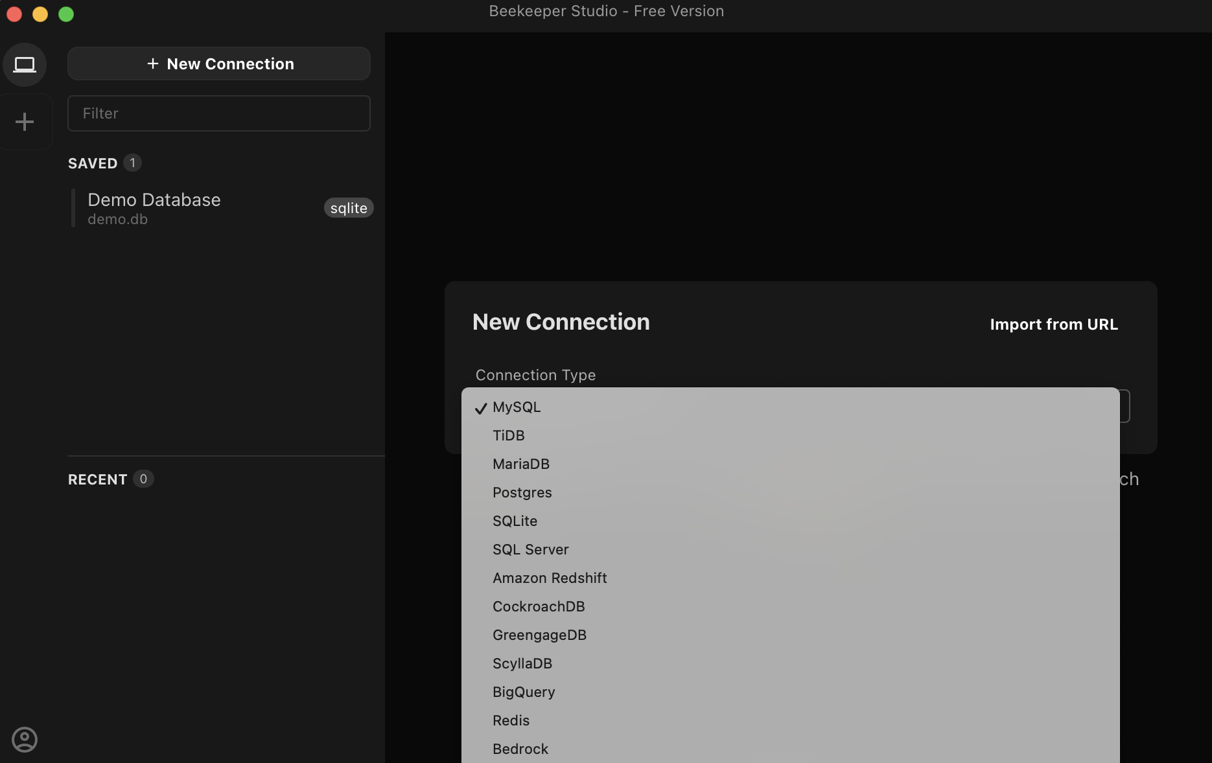Screen dimensions: 1212x763
Task: Click the Filter input field
Action: pyautogui.click(x=219, y=113)
